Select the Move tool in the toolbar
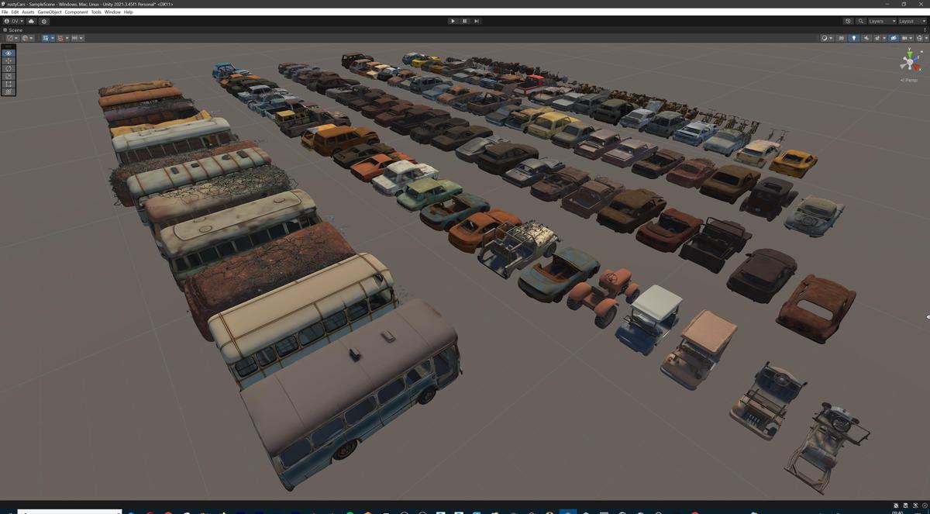 (x=8, y=60)
